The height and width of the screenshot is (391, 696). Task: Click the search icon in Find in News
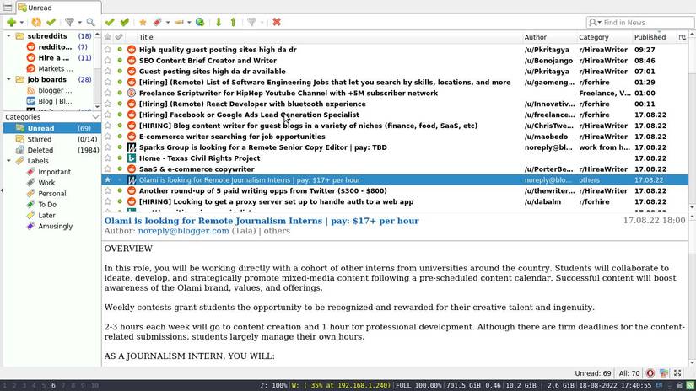tap(593, 23)
